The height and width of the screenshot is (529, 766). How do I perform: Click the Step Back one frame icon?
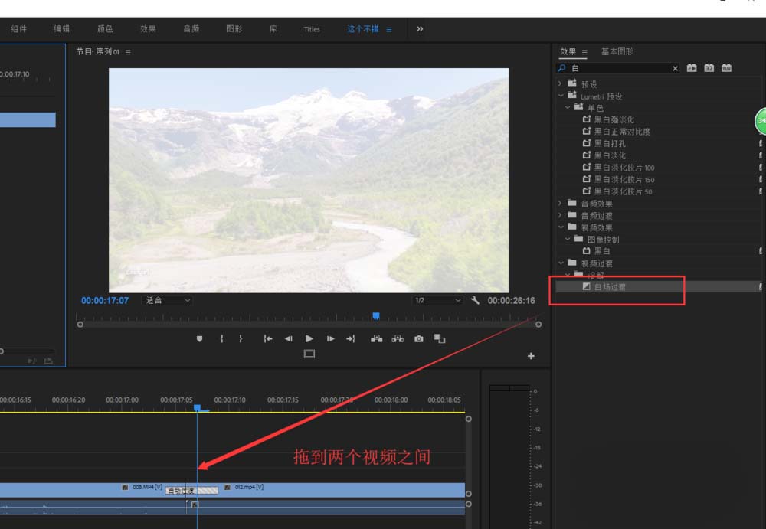point(288,338)
